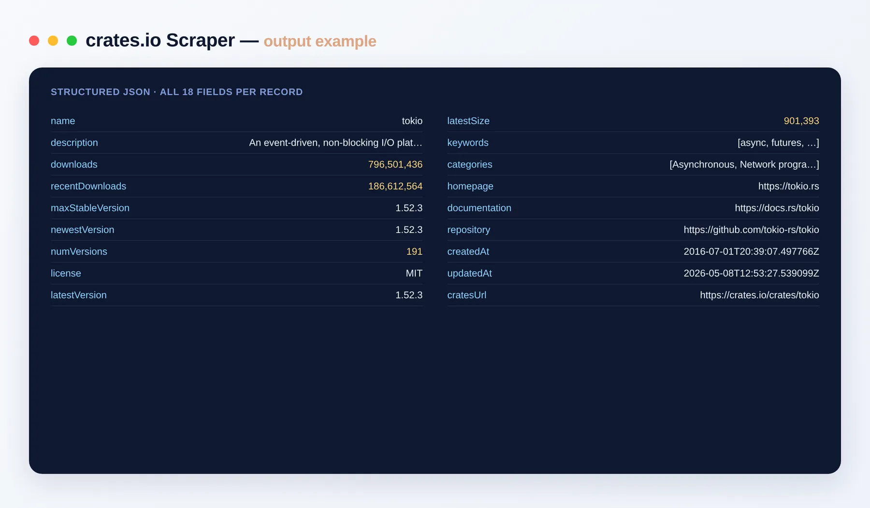870x508 pixels.
Task: Click the 'crates.io Scraper' title
Action: click(160, 41)
